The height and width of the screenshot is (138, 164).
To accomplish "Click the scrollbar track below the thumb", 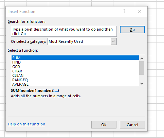I will (x=142, y=78).
